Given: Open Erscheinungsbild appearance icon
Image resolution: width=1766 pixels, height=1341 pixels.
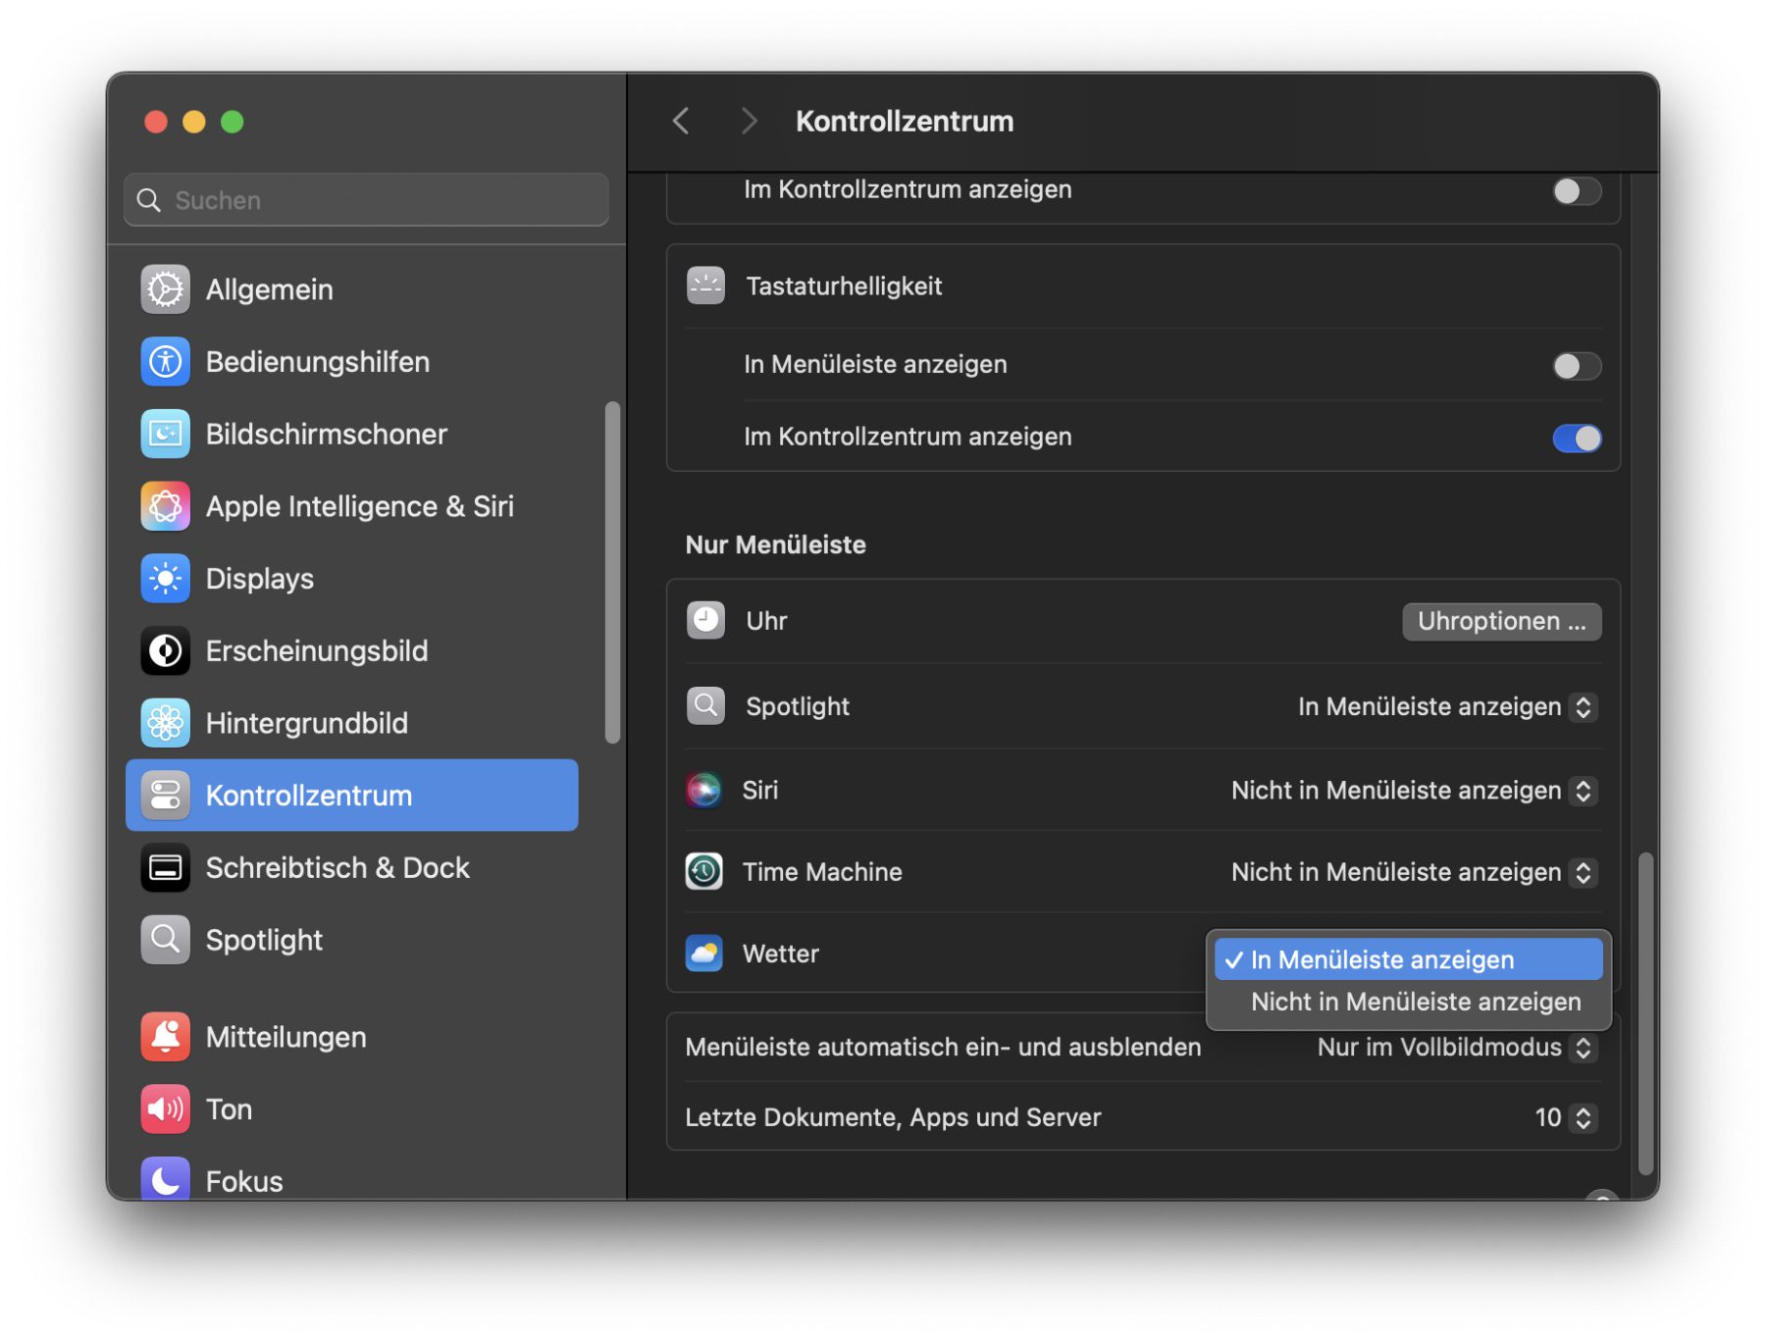Looking at the screenshot, I should tap(165, 650).
